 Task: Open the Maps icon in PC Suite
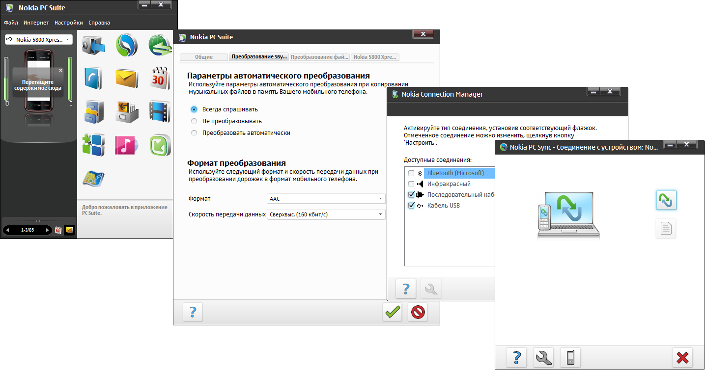point(93,179)
